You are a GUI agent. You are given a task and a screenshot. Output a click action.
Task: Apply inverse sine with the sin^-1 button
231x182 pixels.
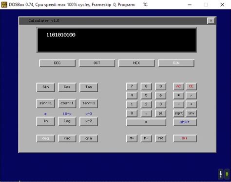[x=46, y=103]
